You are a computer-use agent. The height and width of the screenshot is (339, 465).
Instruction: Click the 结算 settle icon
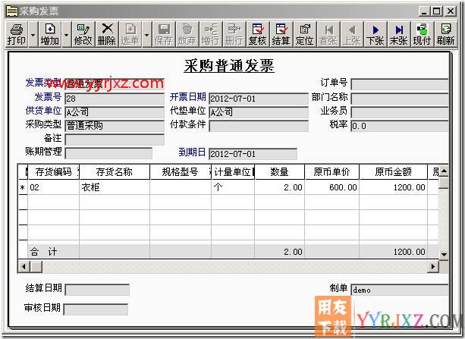[x=281, y=34]
